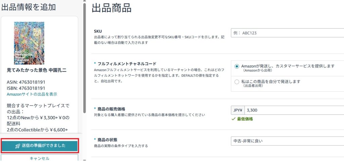This screenshot has height=166, width=344.
Task: Open the Amazonサイトの出品を表示 link
Action: 32,94
